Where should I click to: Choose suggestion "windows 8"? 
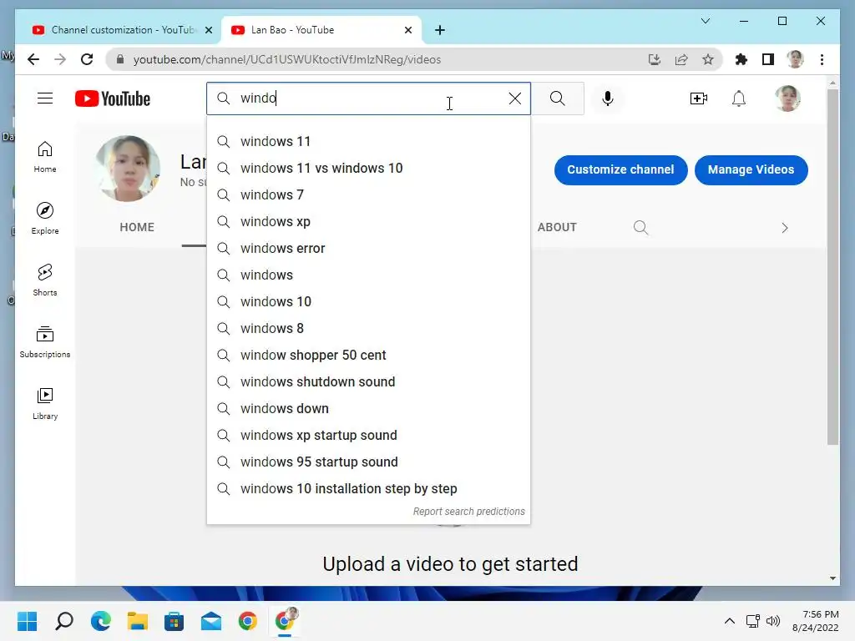[x=368, y=328]
